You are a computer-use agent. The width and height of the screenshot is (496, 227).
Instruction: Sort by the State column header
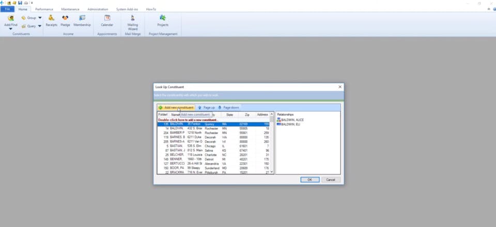click(x=229, y=115)
